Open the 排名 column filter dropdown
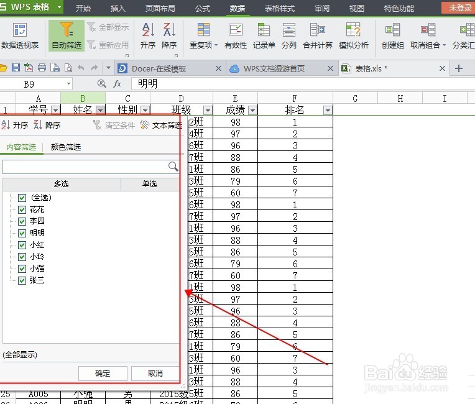This screenshot has height=404, width=475. (328, 110)
